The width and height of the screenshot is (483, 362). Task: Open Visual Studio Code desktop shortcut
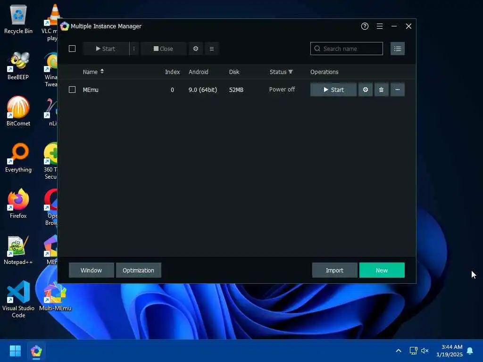click(18, 299)
